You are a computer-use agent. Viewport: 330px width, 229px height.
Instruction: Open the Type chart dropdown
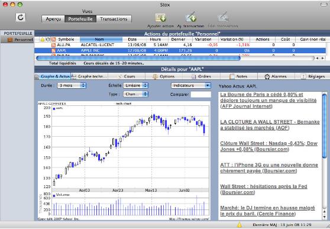(x=136, y=94)
